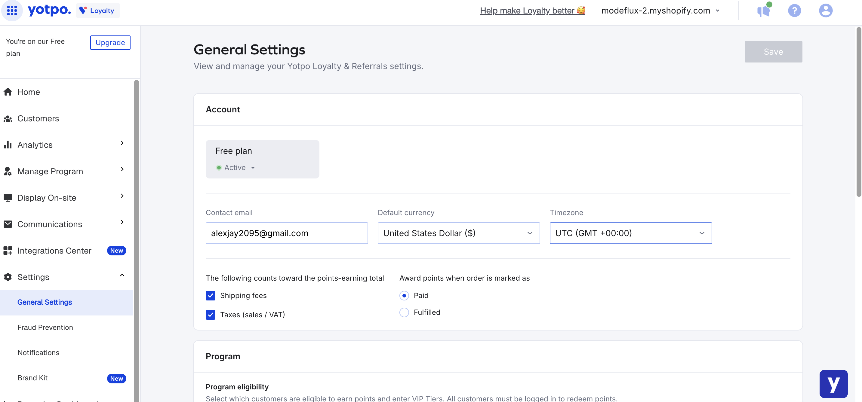The height and width of the screenshot is (402, 862).
Task: Uncheck the Shipping fees checkbox
Action: [x=211, y=295]
